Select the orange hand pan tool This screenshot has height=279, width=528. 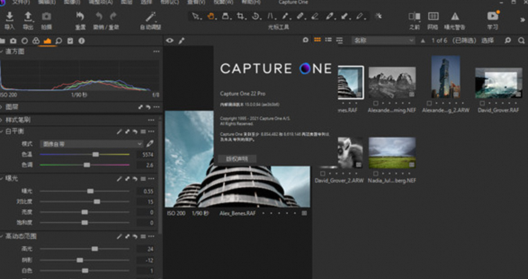211,16
